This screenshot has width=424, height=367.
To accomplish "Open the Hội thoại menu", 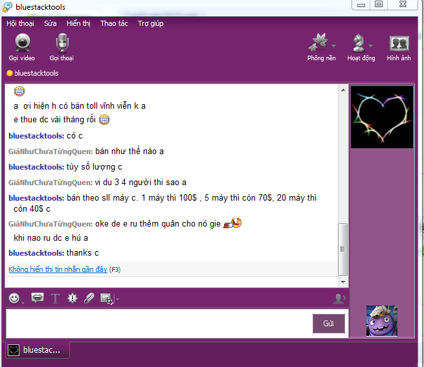I will pyautogui.click(x=20, y=23).
